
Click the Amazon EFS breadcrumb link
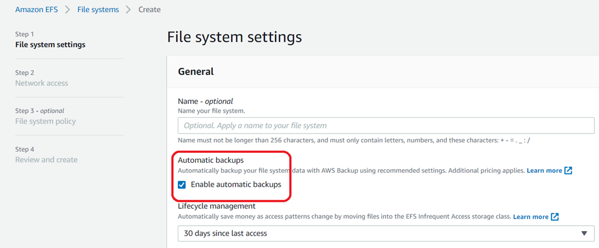pos(39,9)
